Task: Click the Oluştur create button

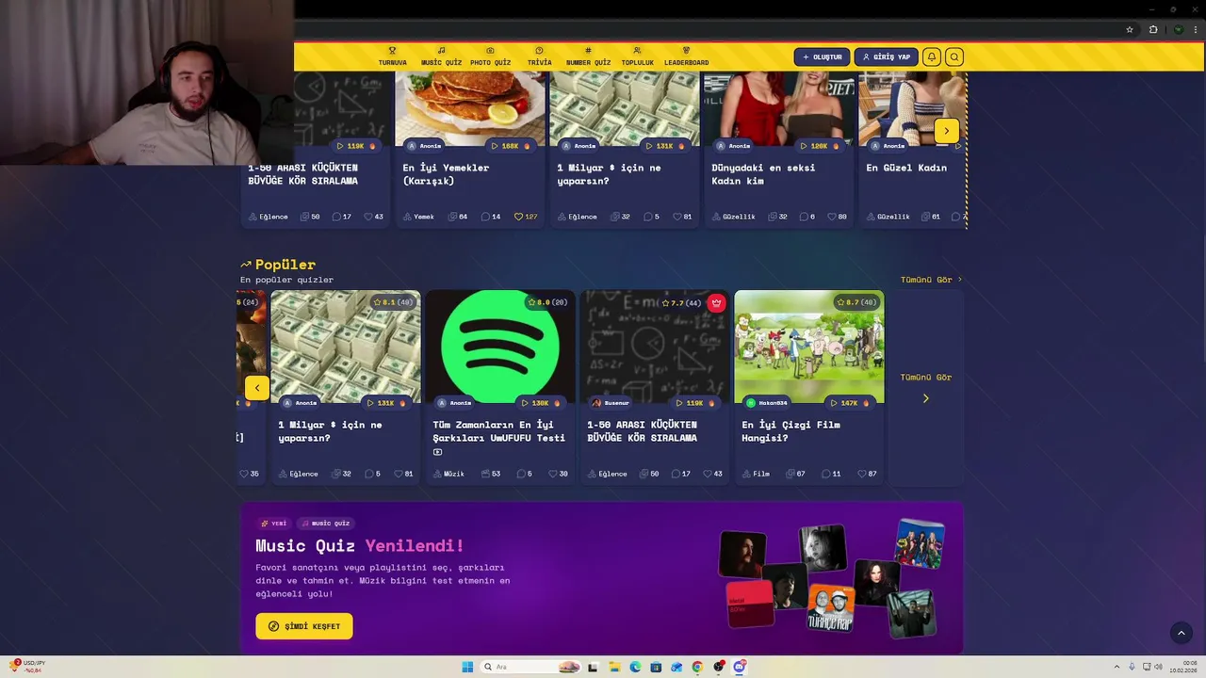Action: (822, 56)
